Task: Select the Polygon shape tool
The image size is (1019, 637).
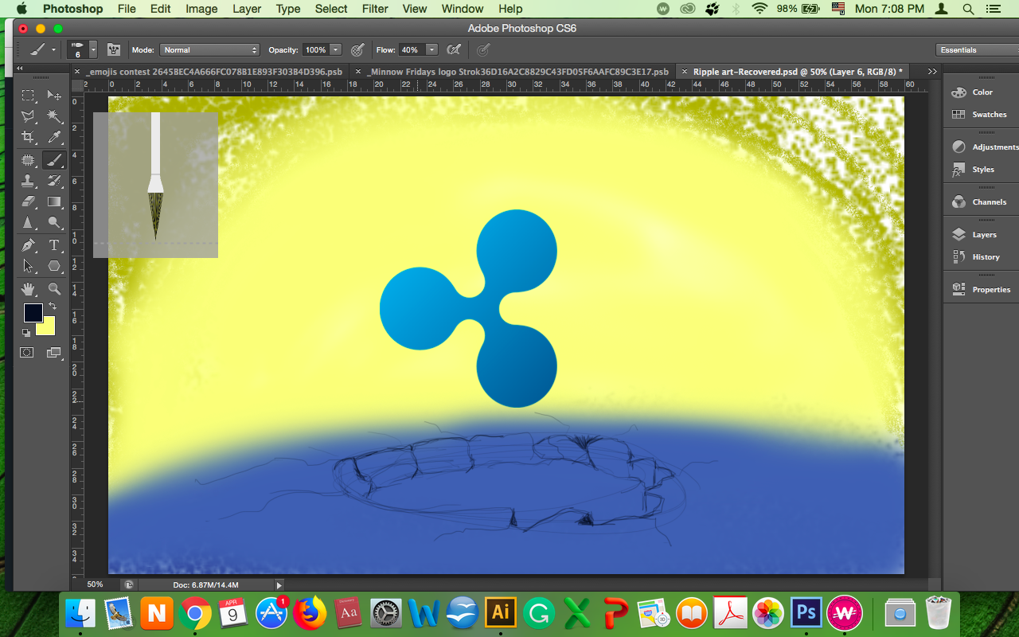Action: [54, 266]
